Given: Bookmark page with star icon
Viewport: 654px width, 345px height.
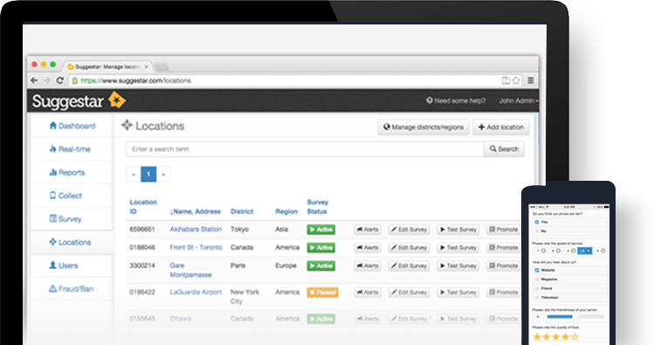Looking at the screenshot, I should [516, 80].
